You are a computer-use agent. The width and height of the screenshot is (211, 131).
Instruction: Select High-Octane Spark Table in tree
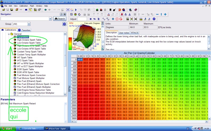point(29,40)
